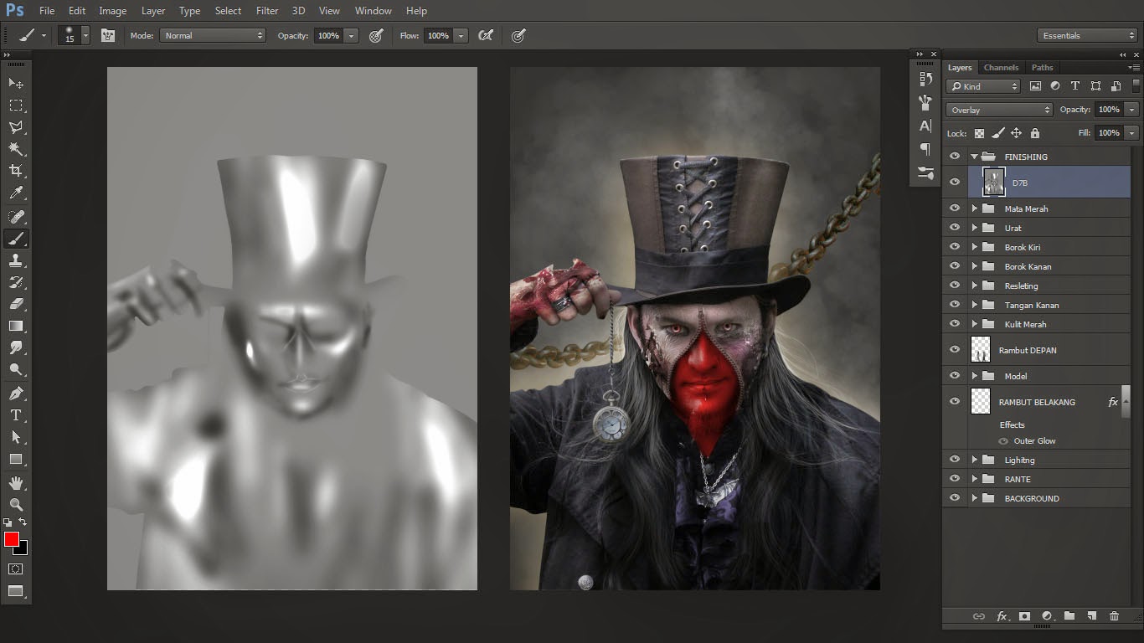Select the Path Selection tool

point(16,437)
